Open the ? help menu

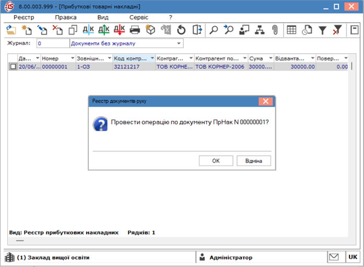tap(171, 17)
